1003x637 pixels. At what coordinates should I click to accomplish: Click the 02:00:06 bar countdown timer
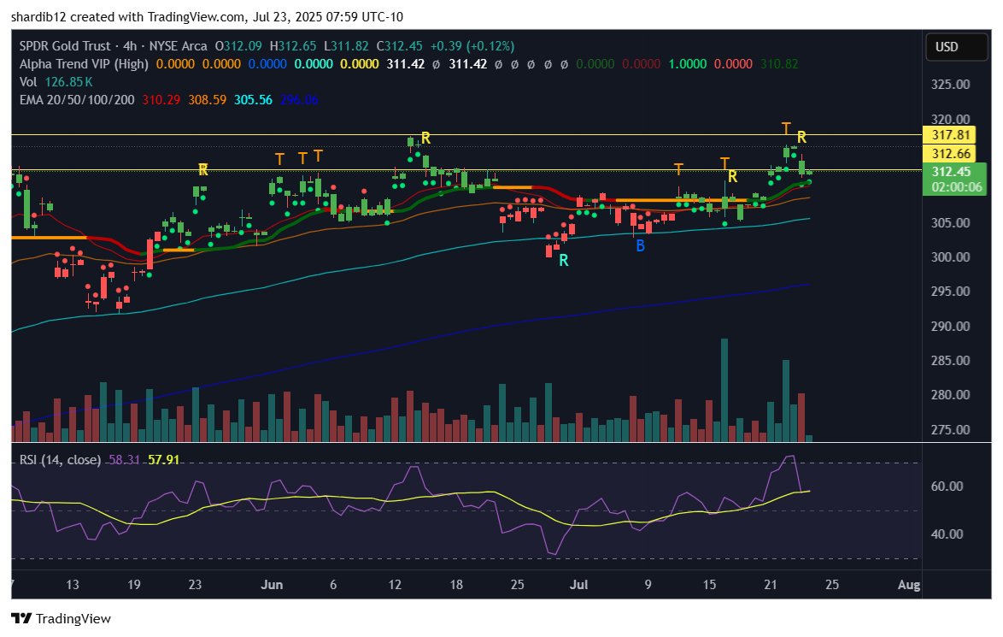(956, 187)
